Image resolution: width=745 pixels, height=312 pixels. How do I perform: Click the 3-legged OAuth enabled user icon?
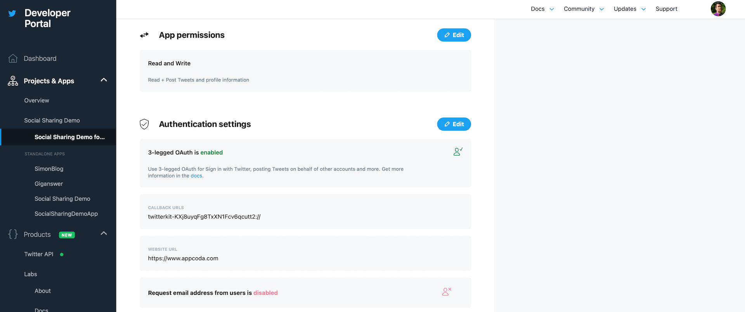(x=458, y=152)
